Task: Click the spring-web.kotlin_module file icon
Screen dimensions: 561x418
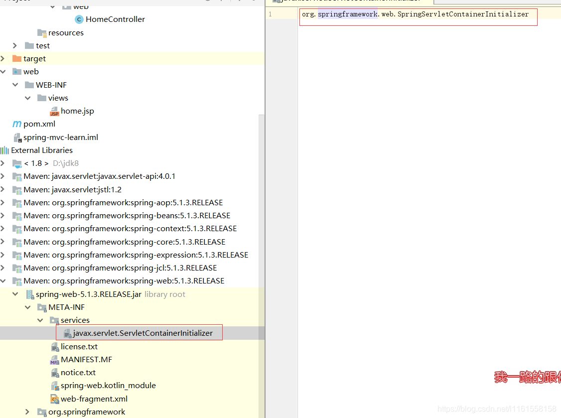Action: coord(55,386)
